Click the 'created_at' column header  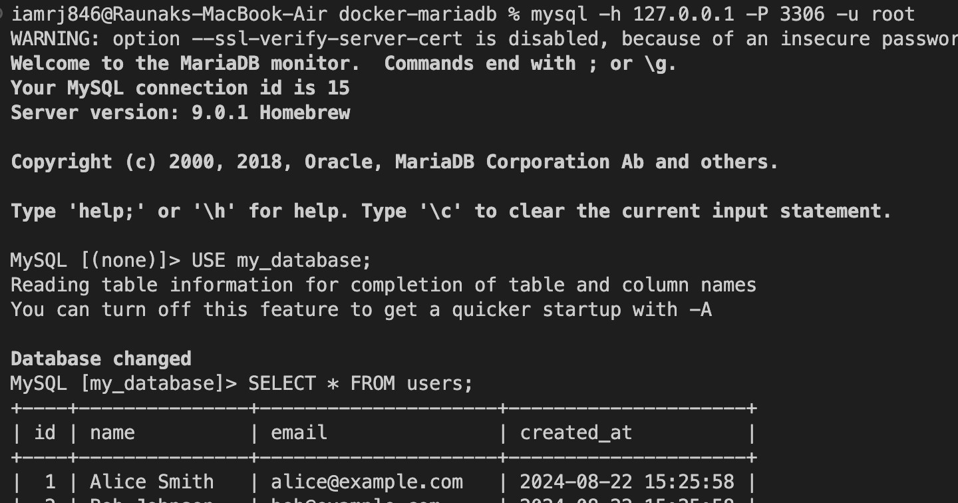(575, 433)
